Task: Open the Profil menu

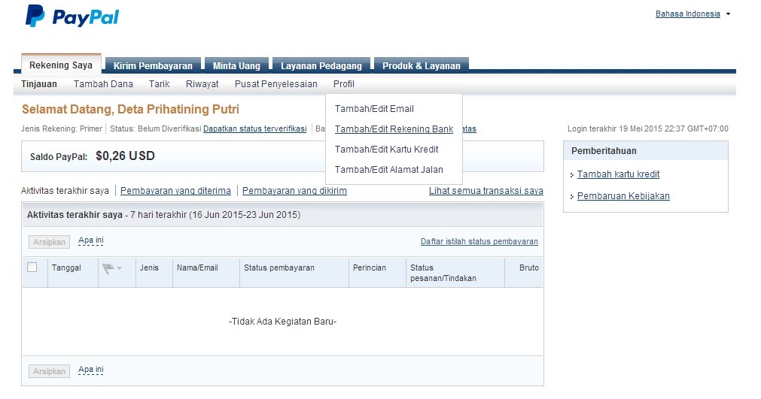Action: click(343, 83)
